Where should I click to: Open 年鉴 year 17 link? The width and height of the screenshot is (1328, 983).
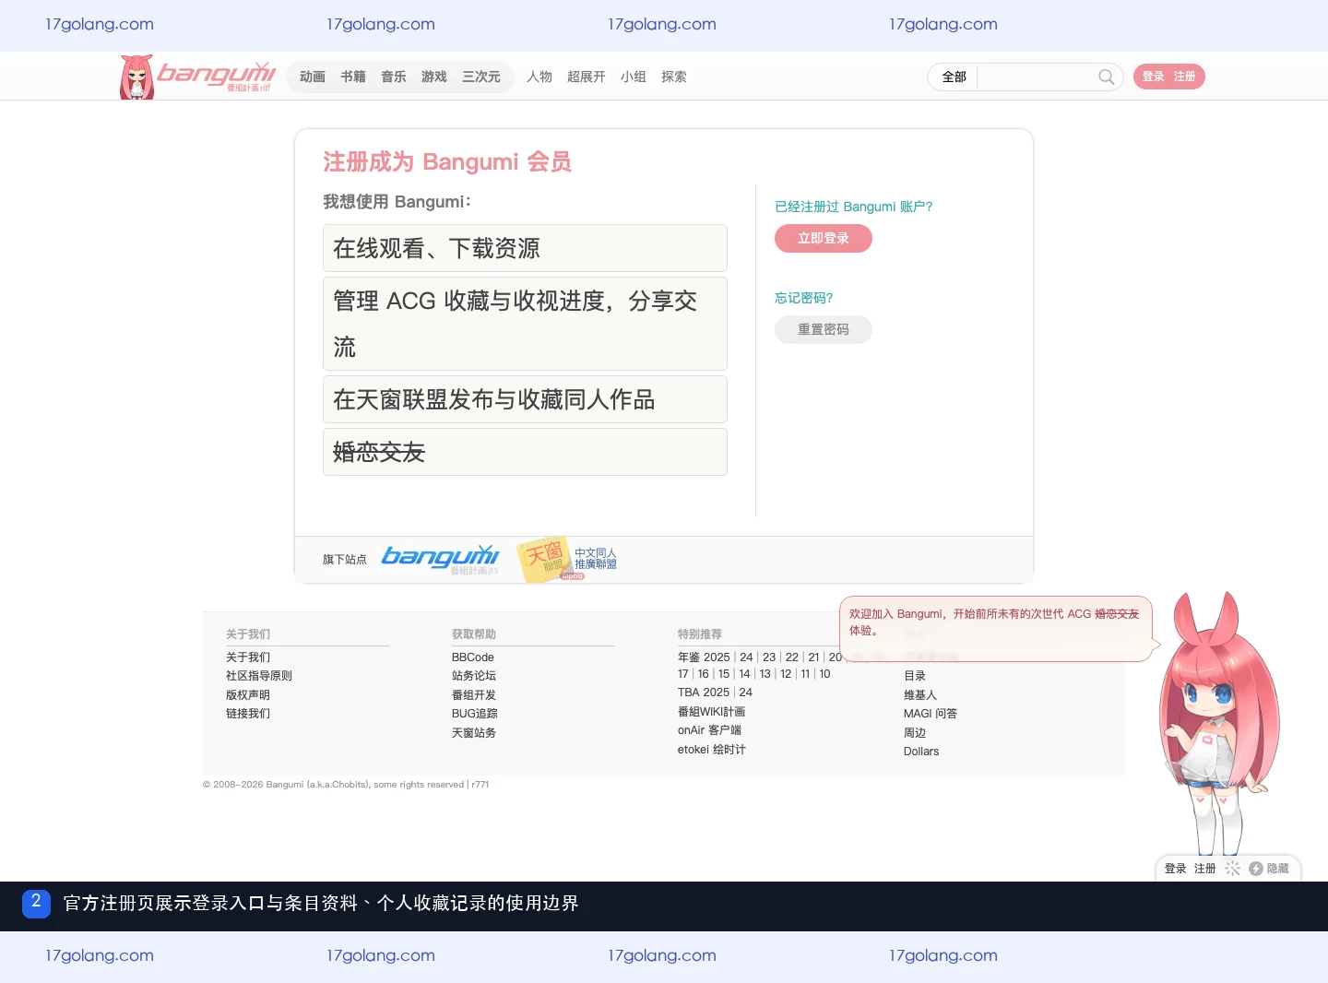coord(683,674)
